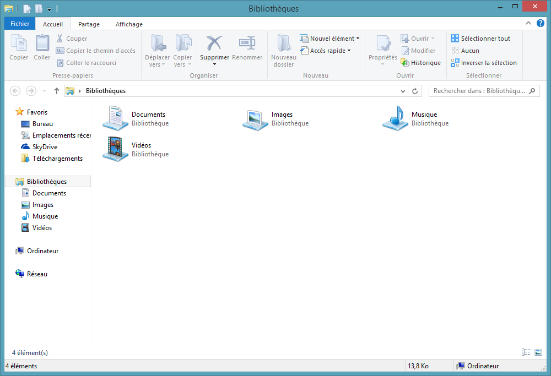Screen dimensions: 551x376
Task: Open the Images library icon
Action: [255, 119]
